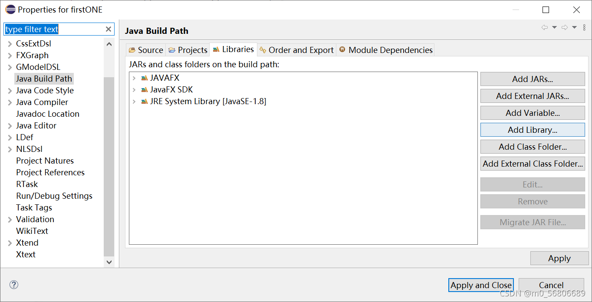Select Run/Debug Settings in the sidebar

(54, 196)
